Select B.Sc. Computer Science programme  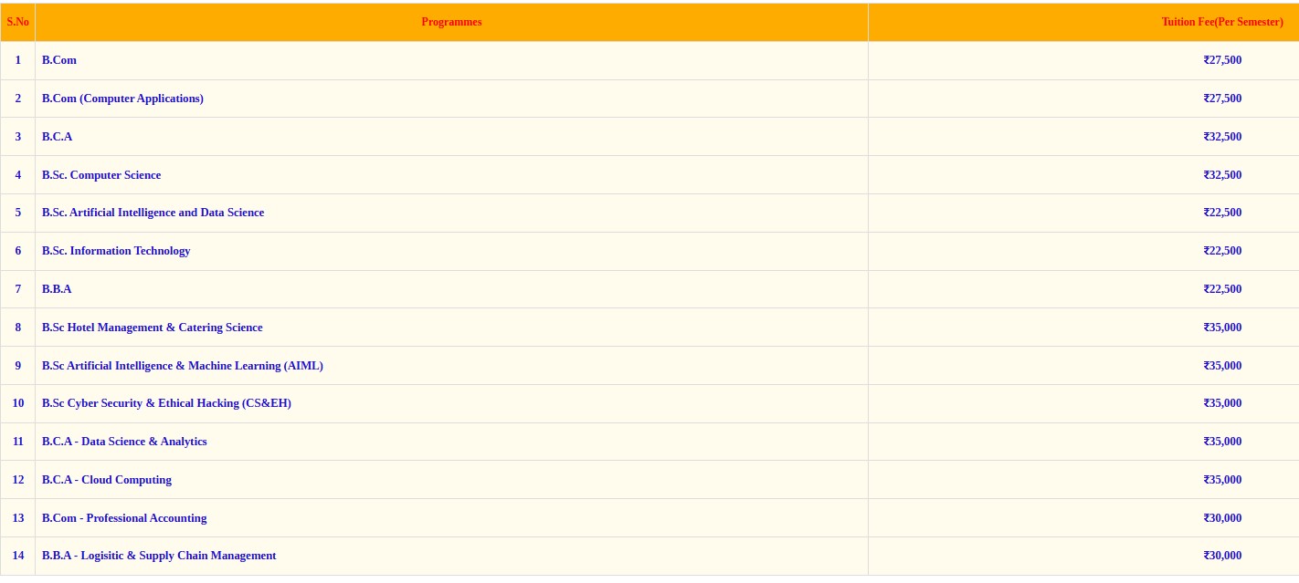click(x=101, y=175)
